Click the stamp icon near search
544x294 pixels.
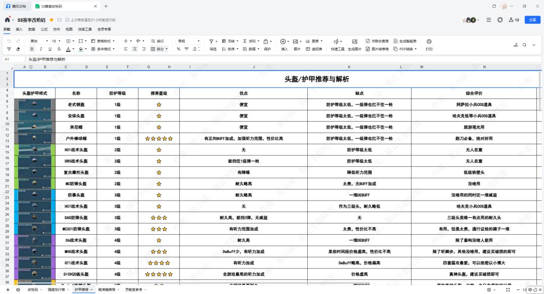516,45
